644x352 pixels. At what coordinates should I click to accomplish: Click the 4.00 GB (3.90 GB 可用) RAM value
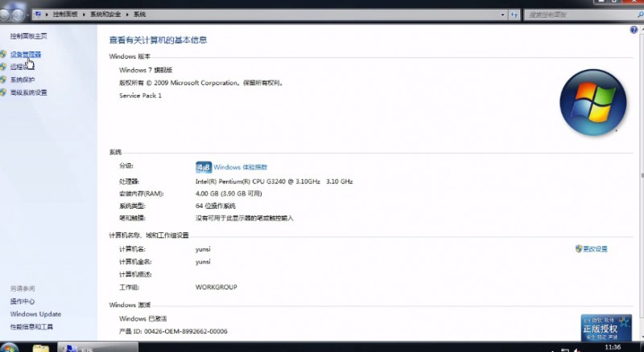229,194
